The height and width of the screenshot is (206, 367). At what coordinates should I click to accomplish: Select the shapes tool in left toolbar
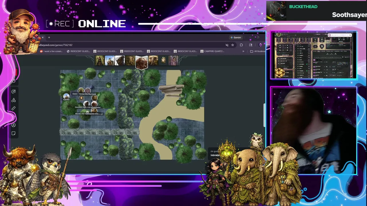(x=13, y=100)
